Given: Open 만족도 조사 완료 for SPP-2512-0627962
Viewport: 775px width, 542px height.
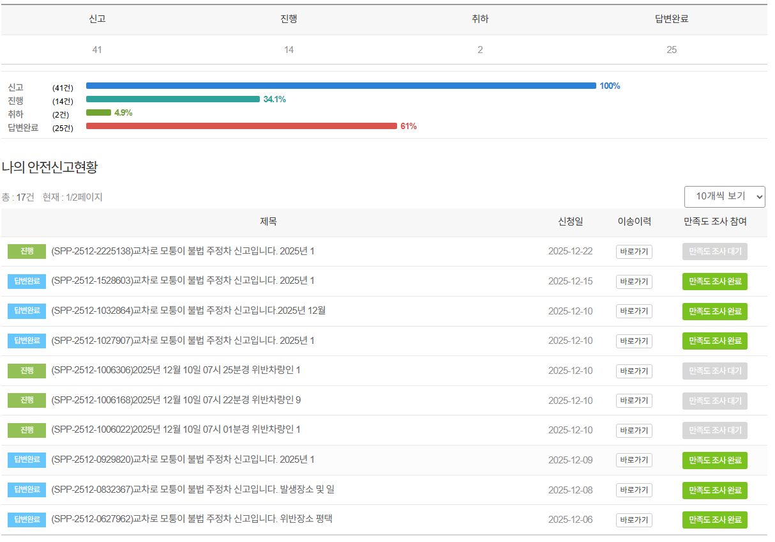Looking at the screenshot, I should point(714,520).
